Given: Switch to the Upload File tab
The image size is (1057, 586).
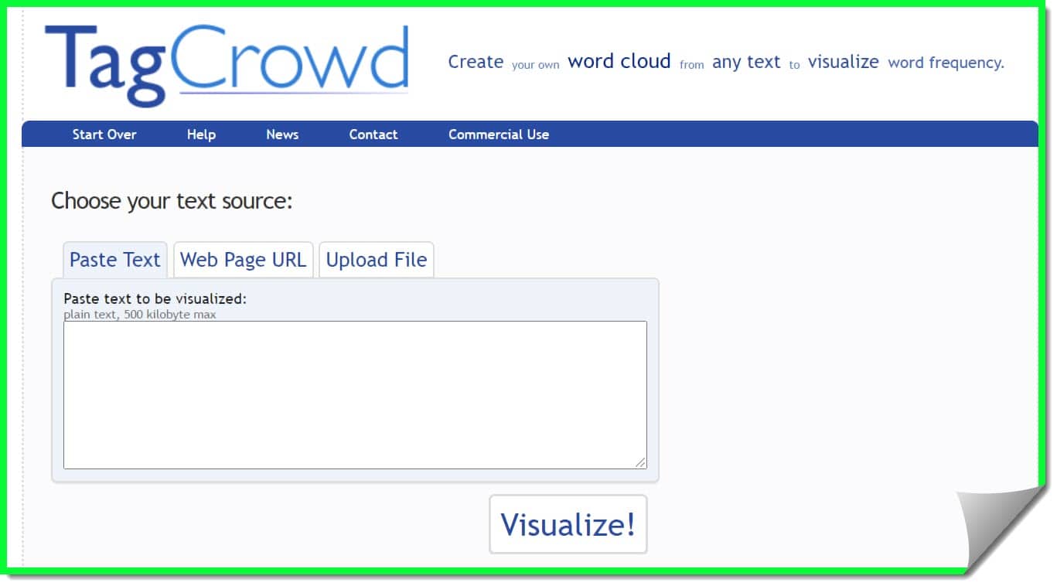Looking at the screenshot, I should coord(377,260).
